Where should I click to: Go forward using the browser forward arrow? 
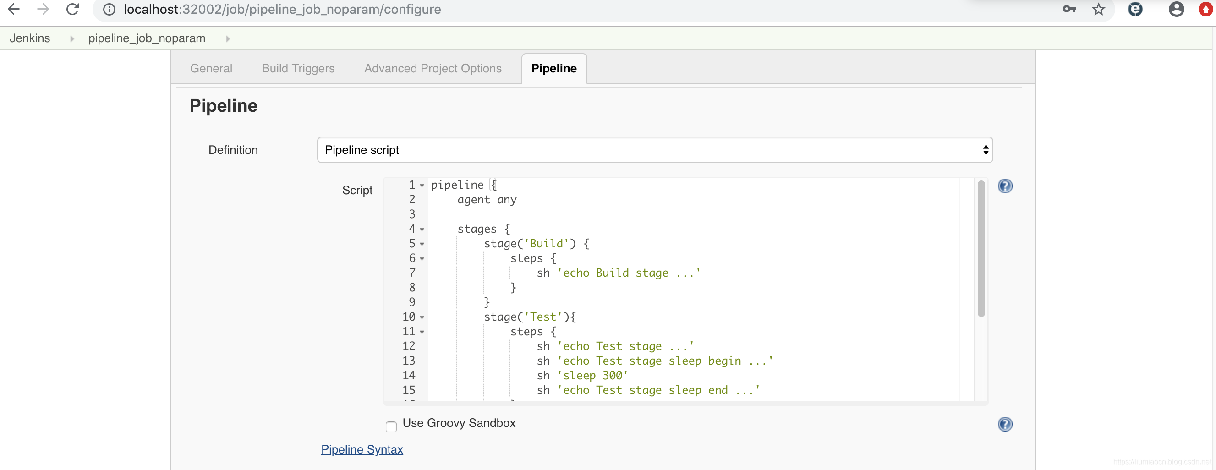coord(43,9)
